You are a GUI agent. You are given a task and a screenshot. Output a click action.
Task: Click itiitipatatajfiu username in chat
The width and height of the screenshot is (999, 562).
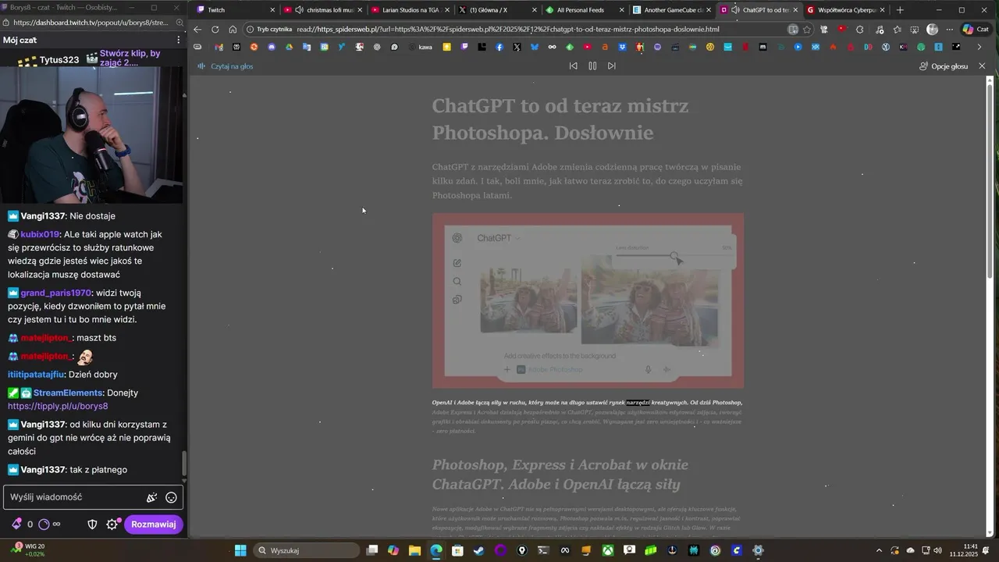(x=35, y=375)
